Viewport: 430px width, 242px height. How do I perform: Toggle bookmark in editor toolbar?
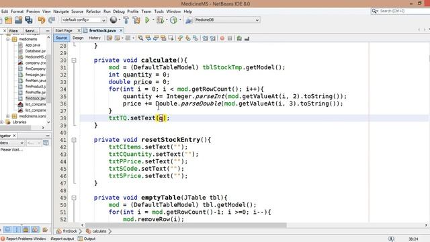[x=196, y=38]
